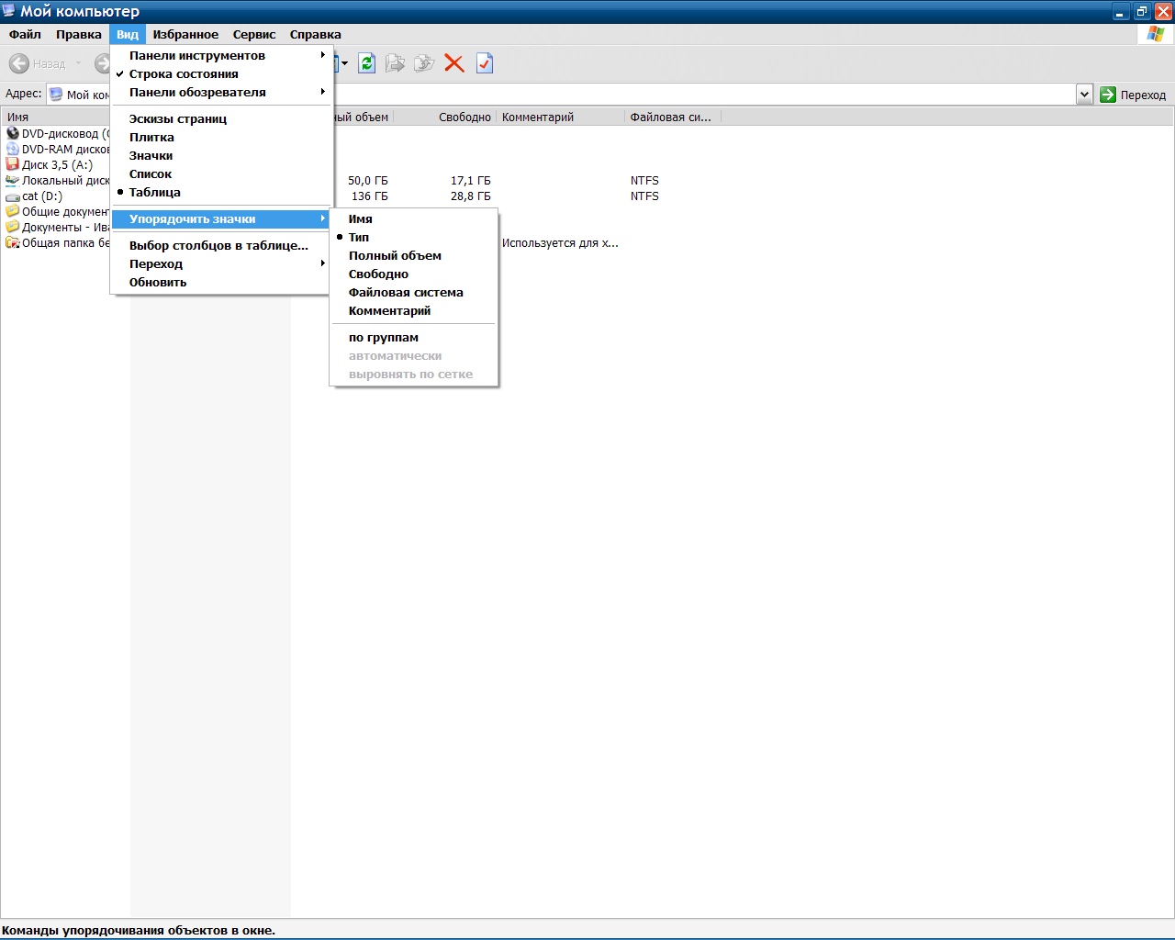Image resolution: width=1175 pixels, height=940 pixels.
Task: Arrange icons by Файловая система
Action: point(414,292)
